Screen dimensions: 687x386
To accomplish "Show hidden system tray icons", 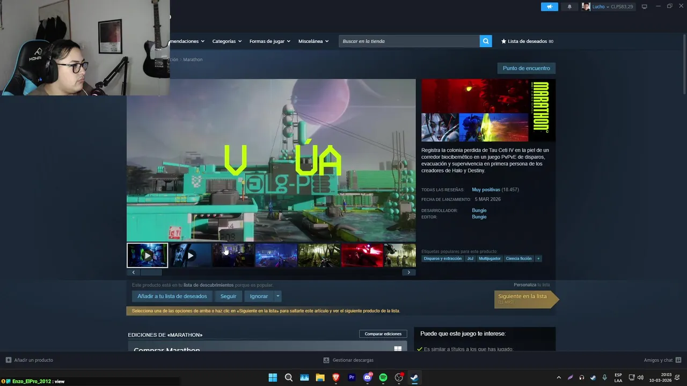I will (559, 377).
